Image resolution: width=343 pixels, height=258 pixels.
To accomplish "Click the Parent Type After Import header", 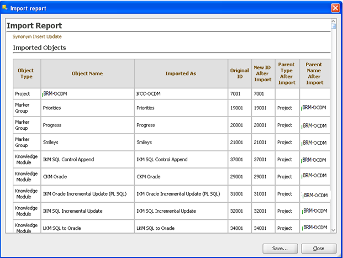I will (x=287, y=73).
